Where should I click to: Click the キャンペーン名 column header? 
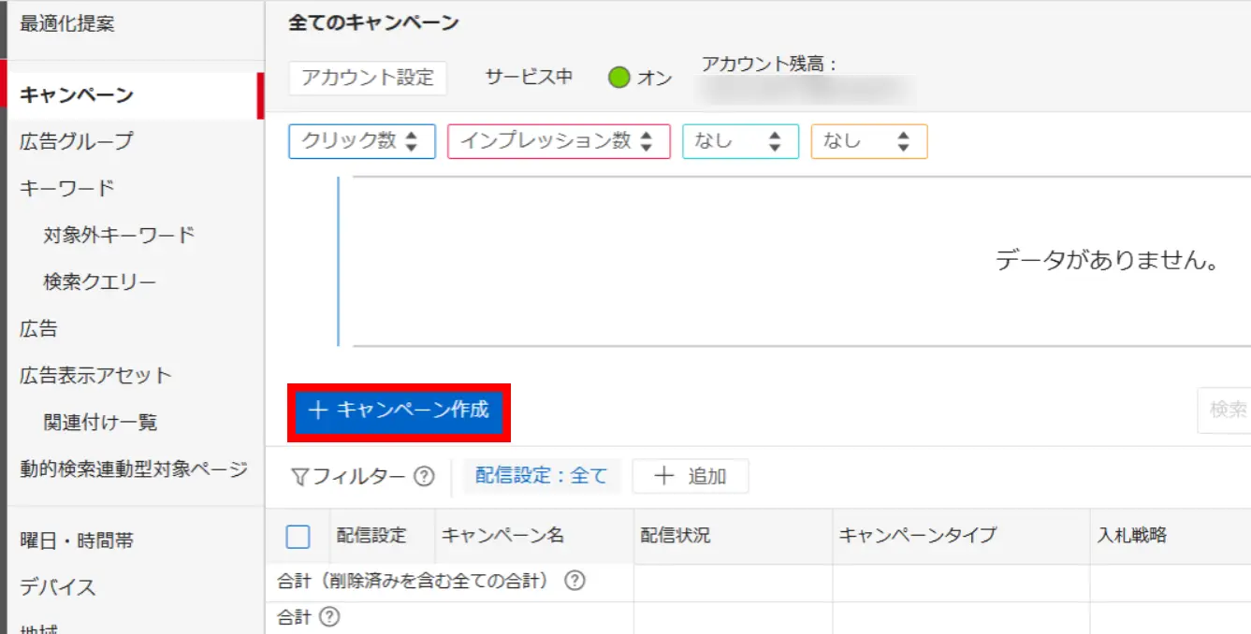point(493,536)
